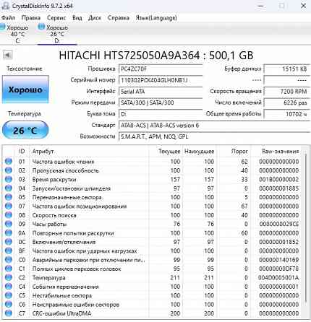Screen dimensions: 311x322
Task: Click status icon for row C1 Полных циклов парковок
Action: pos(9,269)
